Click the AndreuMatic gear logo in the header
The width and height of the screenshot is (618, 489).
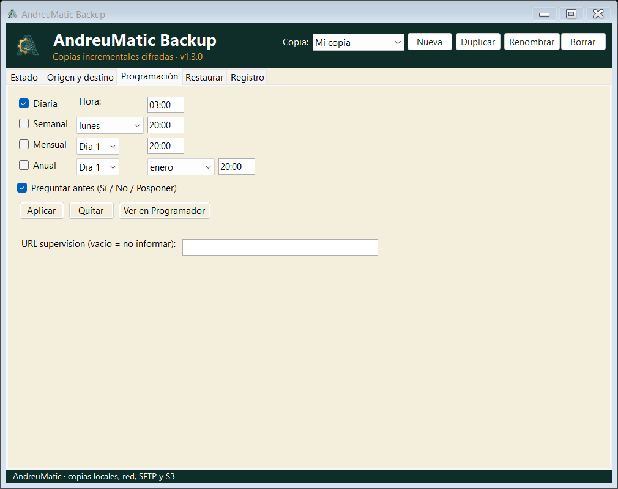28,46
